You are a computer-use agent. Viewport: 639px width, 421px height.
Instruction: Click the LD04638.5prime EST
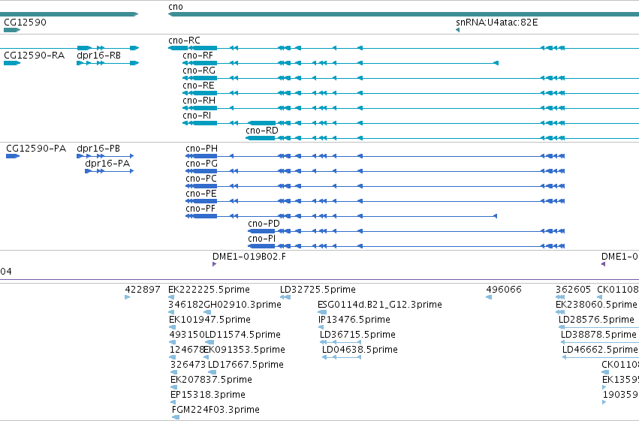342,357
